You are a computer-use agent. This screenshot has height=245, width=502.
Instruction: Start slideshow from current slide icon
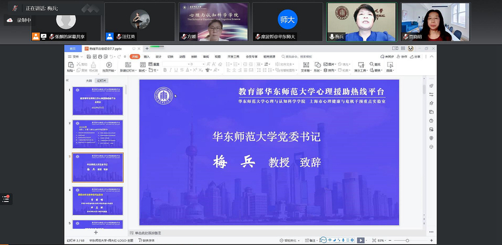109,65
